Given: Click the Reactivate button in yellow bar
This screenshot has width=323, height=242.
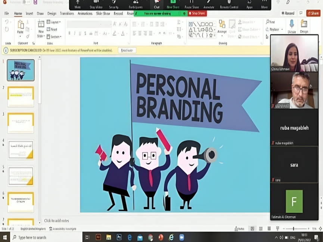Looking at the screenshot, I should 127,50.
